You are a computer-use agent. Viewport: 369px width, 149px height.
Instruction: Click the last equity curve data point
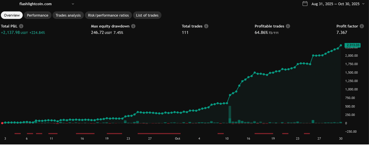pyautogui.click(x=341, y=45)
